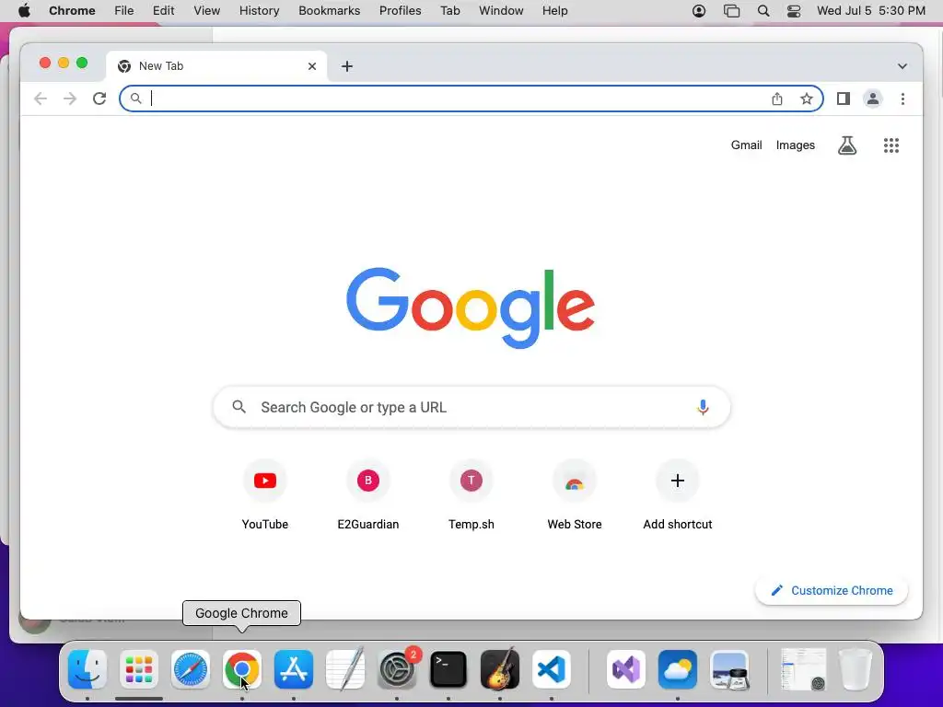943x707 pixels.
Task: Expand the tab search chevron
Action: (902, 66)
